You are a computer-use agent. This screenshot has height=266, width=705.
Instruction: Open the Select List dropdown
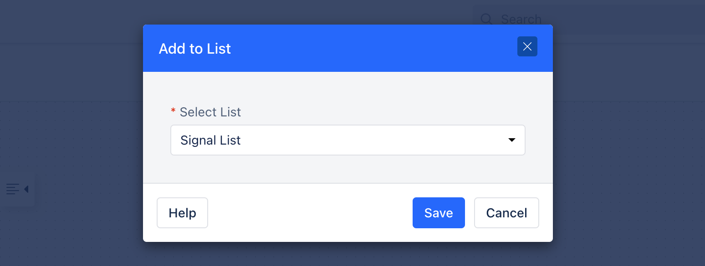[347, 140]
